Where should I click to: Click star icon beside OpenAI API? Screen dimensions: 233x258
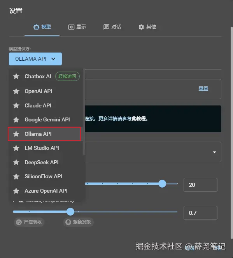point(16,91)
